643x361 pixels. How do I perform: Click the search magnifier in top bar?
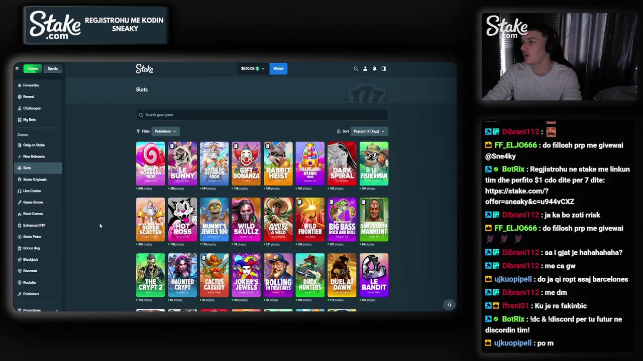click(x=356, y=69)
